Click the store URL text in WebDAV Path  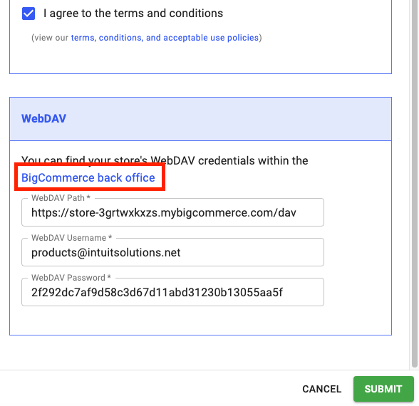coord(164,213)
